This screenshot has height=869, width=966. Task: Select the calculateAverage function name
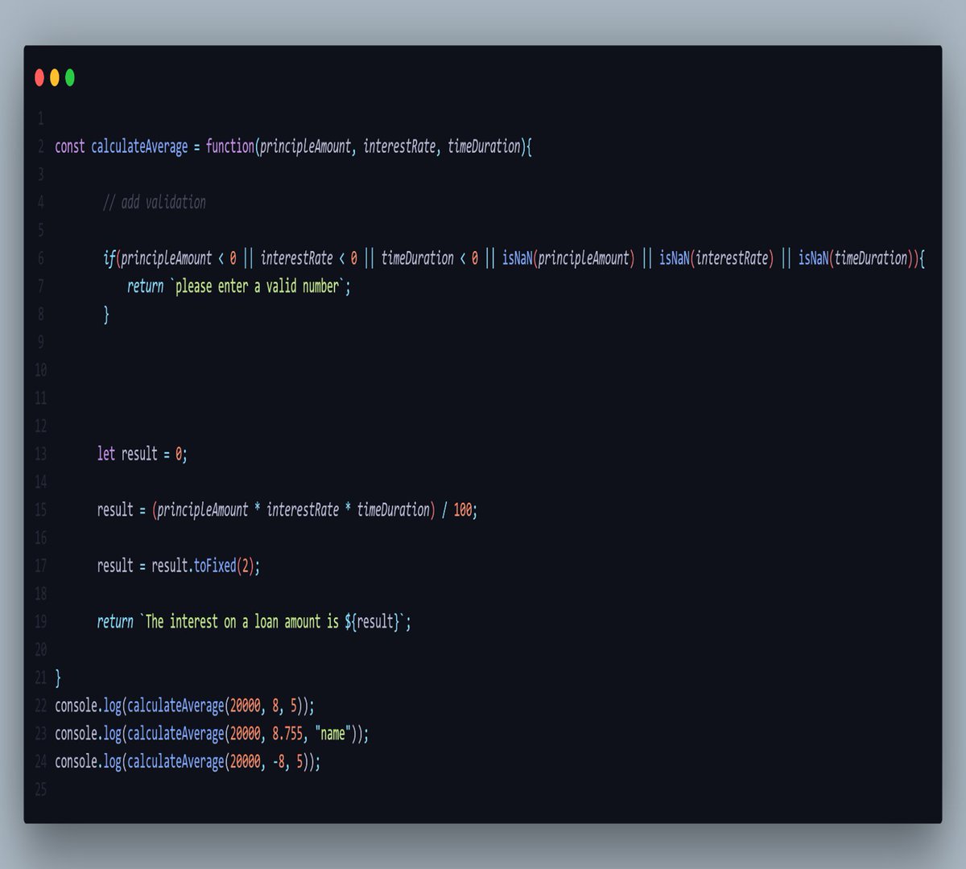pyautogui.click(x=141, y=146)
